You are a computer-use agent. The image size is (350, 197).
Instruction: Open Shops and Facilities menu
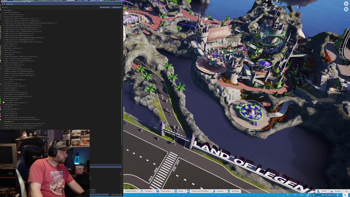[x=198, y=191]
